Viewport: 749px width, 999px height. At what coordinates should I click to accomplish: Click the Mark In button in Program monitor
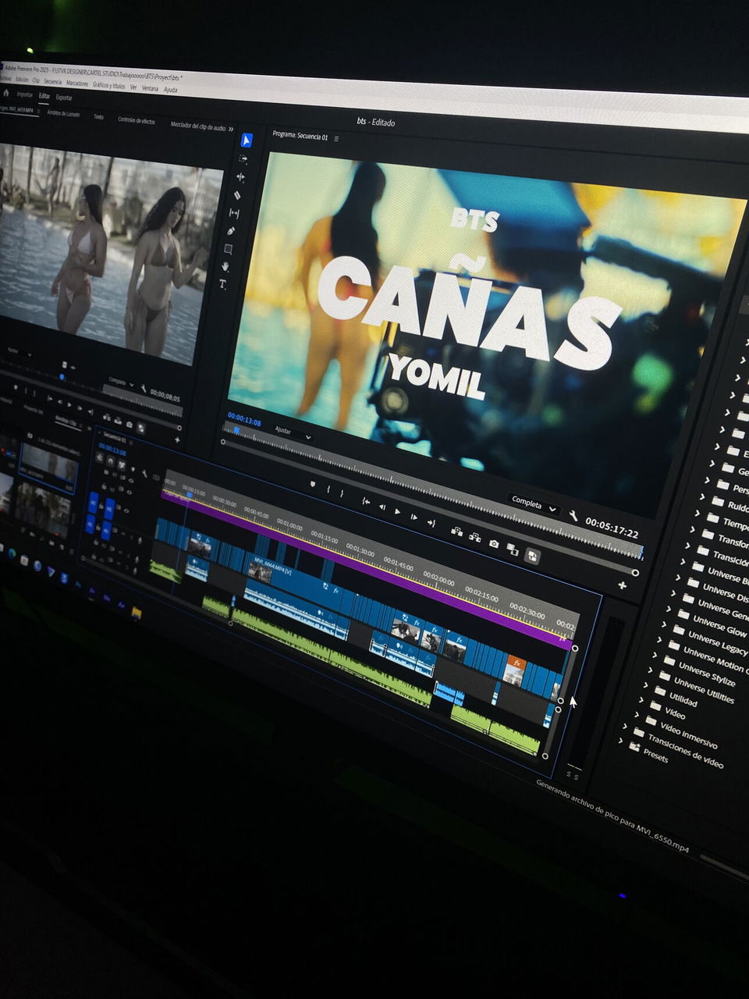coord(328,489)
